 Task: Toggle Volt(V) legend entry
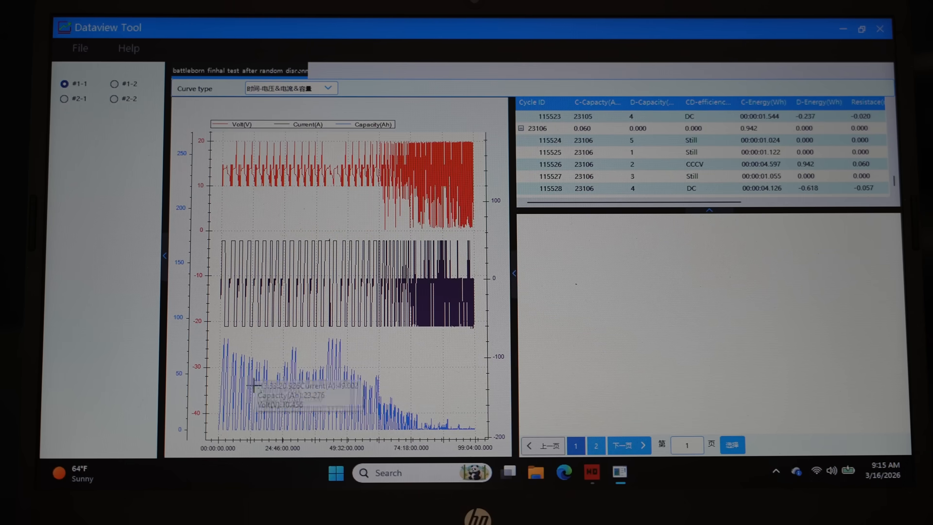point(232,124)
